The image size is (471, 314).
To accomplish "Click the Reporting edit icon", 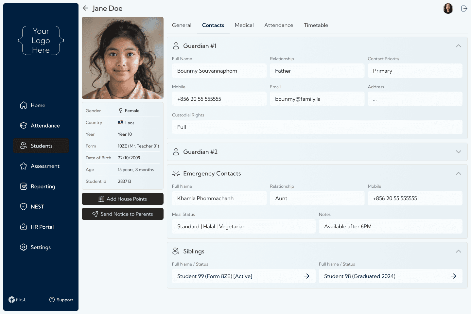I will (24, 186).
